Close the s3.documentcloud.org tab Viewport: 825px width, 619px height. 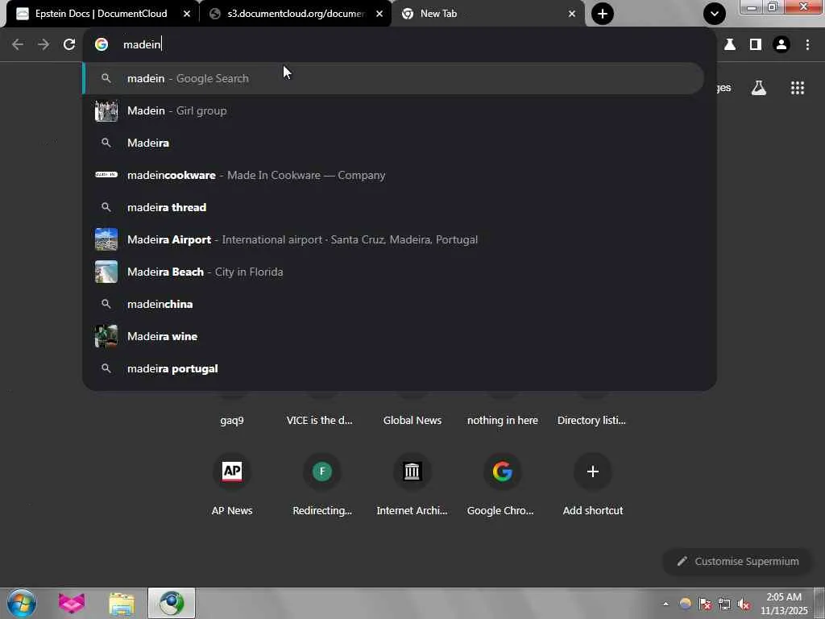point(379,14)
